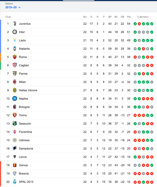Viewport: 157px width, 187px height.
Task: Click the Lazio eagle crest icon
Action: pos(15,40)
